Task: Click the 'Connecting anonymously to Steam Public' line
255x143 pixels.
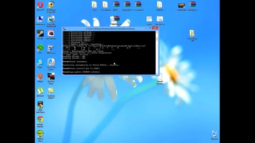Action: pos(91,65)
